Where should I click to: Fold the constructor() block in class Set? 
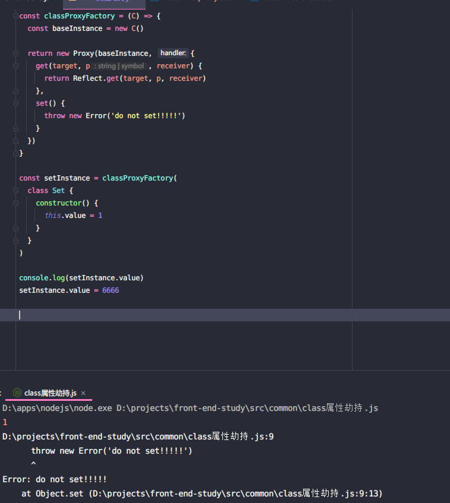(x=15, y=203)
